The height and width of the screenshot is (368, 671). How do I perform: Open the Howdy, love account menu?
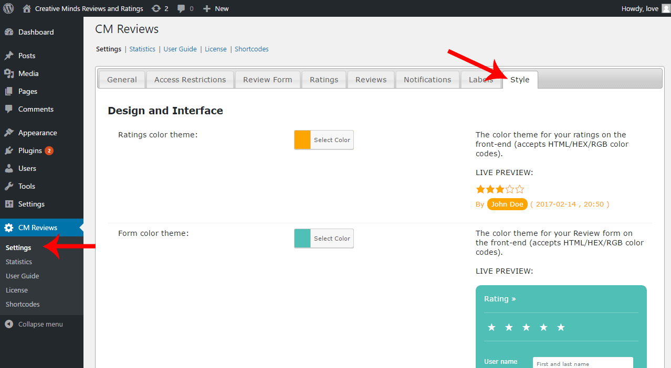click(645, 8)
